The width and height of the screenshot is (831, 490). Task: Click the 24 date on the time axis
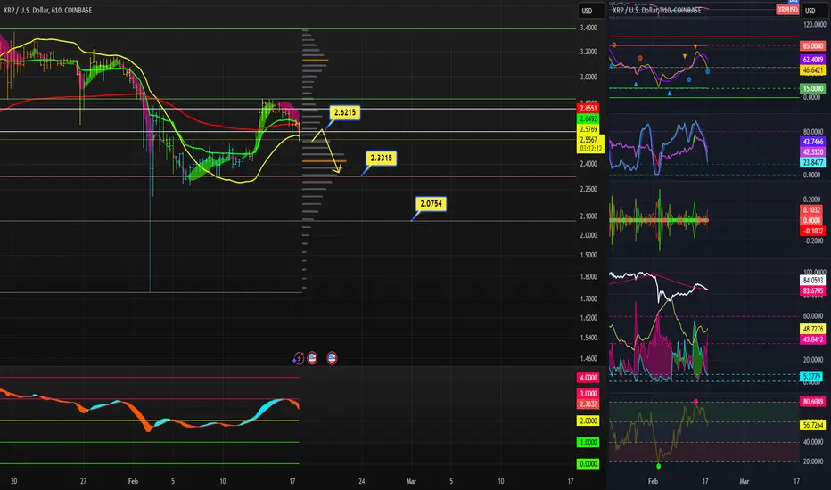[361, 481]
